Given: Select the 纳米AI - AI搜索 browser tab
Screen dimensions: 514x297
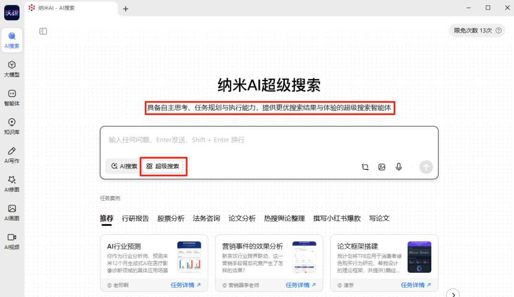Looking at the screenshot, I should point(71,8).
